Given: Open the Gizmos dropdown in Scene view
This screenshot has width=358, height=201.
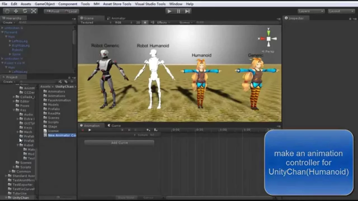Looking at the screenshot, I should 186,23.
